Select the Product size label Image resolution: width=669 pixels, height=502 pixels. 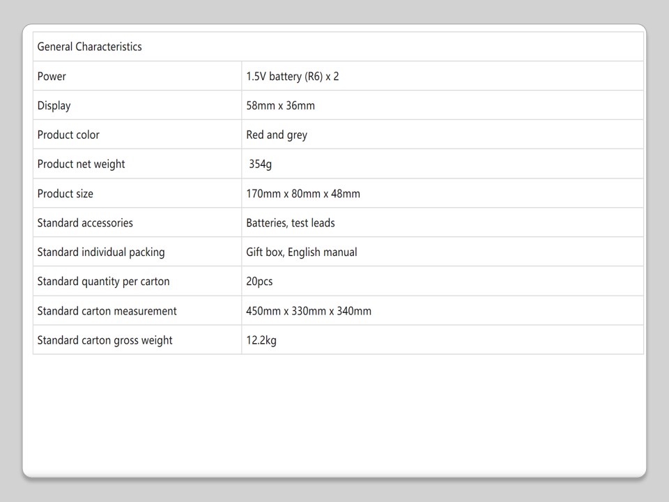(x=65, y=194)
